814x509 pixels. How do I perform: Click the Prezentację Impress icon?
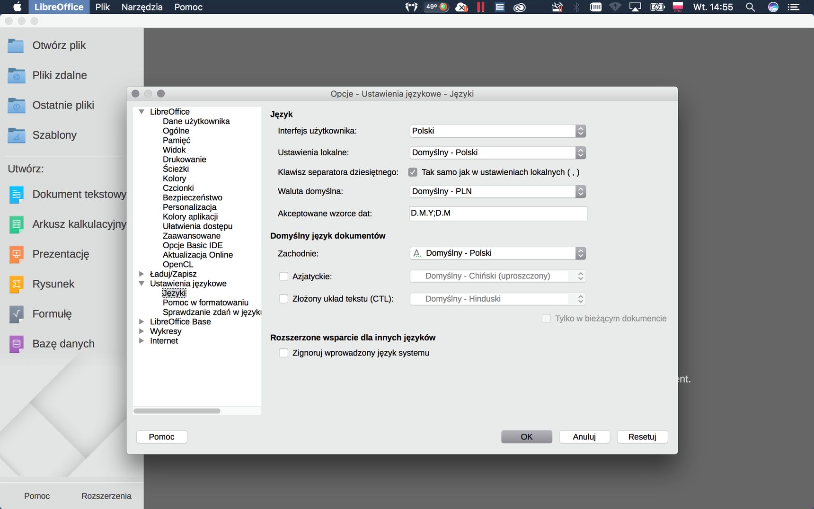coord(16,254)
